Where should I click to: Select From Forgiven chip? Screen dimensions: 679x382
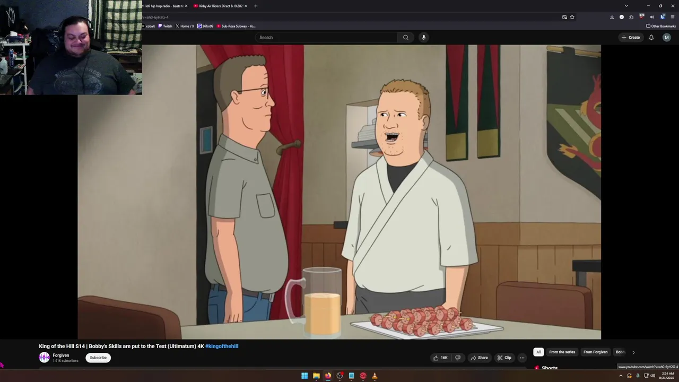pyautogui.click(x=595, y=352)
